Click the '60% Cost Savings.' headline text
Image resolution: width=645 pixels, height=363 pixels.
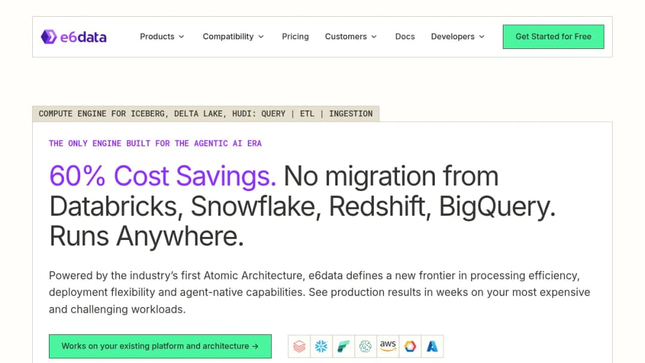pos(162,176)
